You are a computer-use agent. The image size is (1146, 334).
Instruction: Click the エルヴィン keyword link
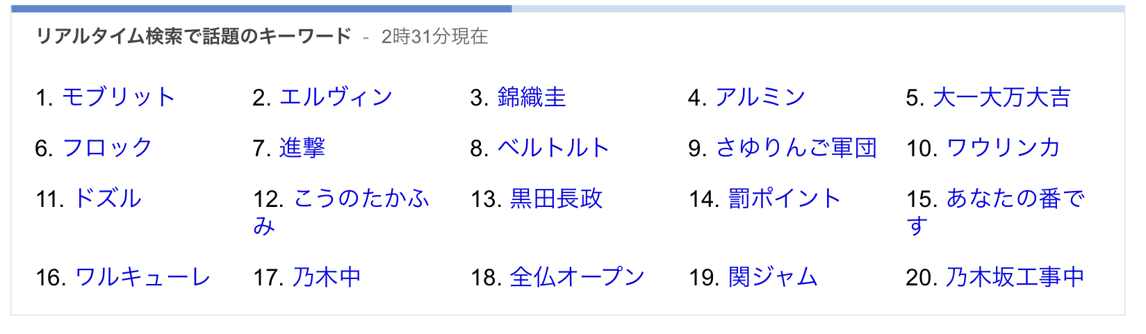(336, 97)
